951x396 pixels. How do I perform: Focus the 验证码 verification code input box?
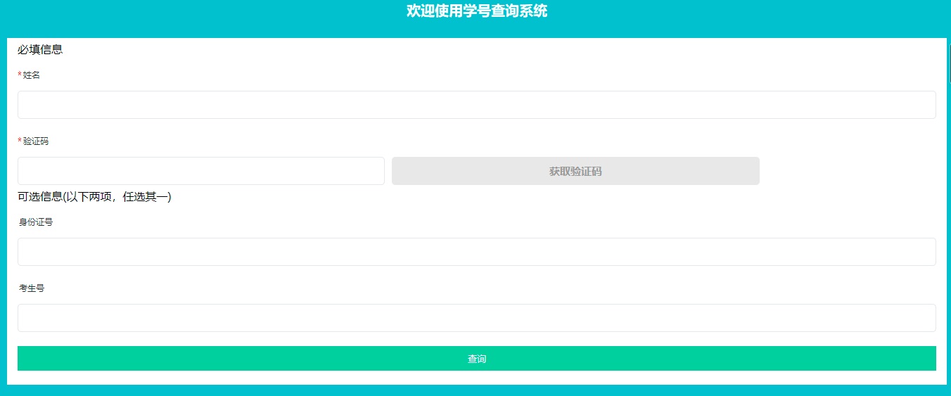coord(201,171)
